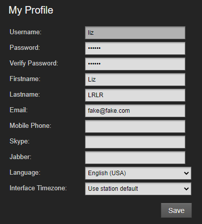This screenshot has width=202, height=224.
Task: Expand the Interface Timezone dropdown
Action: point(138,189)
